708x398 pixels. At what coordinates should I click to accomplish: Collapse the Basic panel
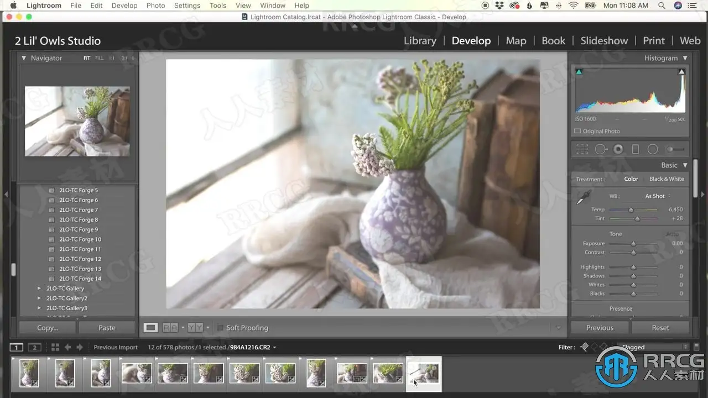tap(685, 165)
